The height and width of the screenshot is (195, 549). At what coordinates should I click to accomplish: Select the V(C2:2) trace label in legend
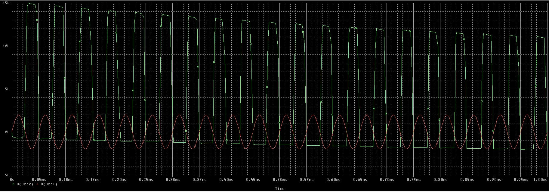[25, 184]
